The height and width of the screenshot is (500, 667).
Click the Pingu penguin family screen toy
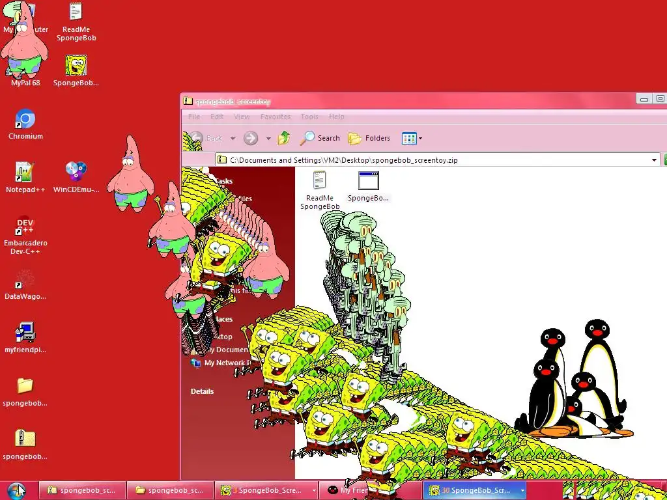point(573,380)
